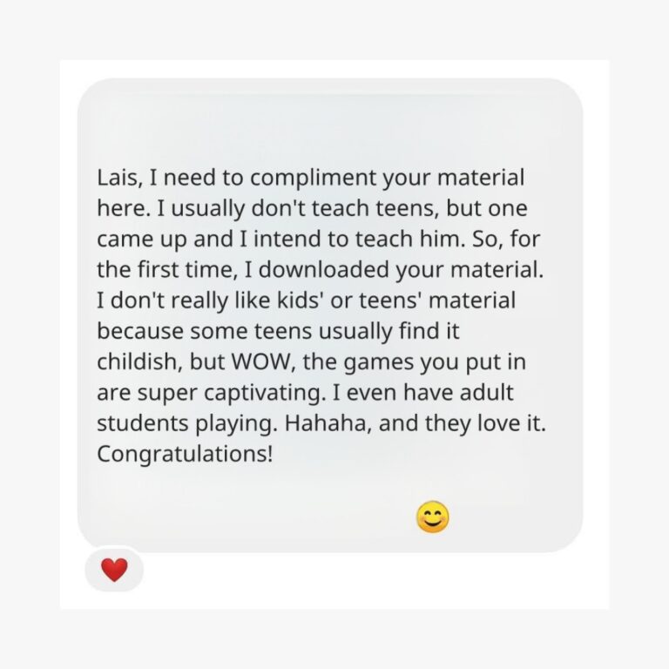This screenshot has height=669, width=669.
Task: Click the capitalized word "WOW"
Action: pos(264,362)
